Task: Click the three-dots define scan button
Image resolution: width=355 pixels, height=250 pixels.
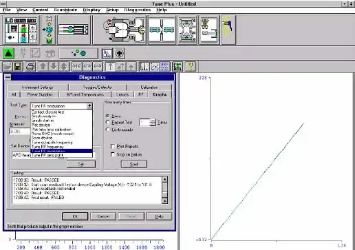Action: [x=78, y=53]
